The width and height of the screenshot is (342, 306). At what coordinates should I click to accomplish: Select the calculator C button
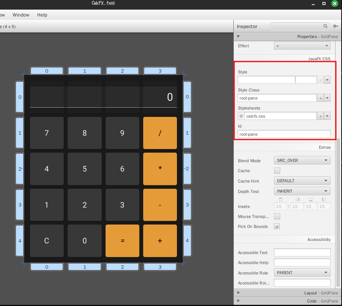47,241
